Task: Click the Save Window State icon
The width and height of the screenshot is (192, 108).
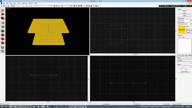Action: pos(14,6)
